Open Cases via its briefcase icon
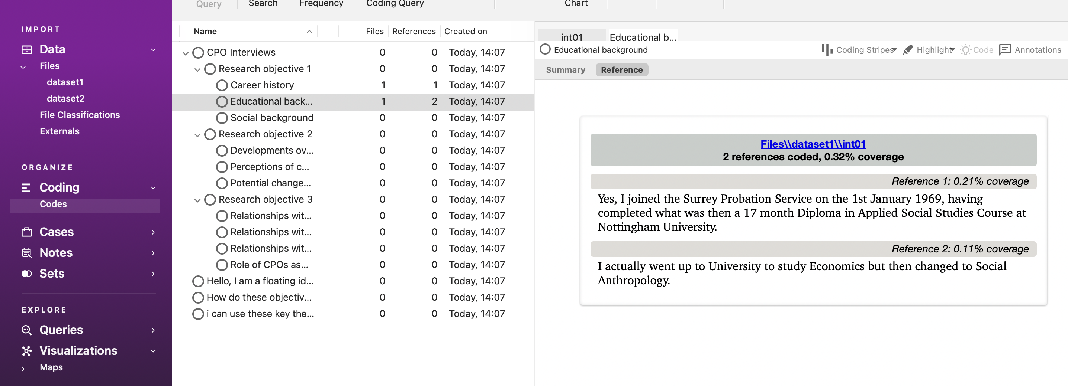 pyautogui.click(x=26, y=232)
